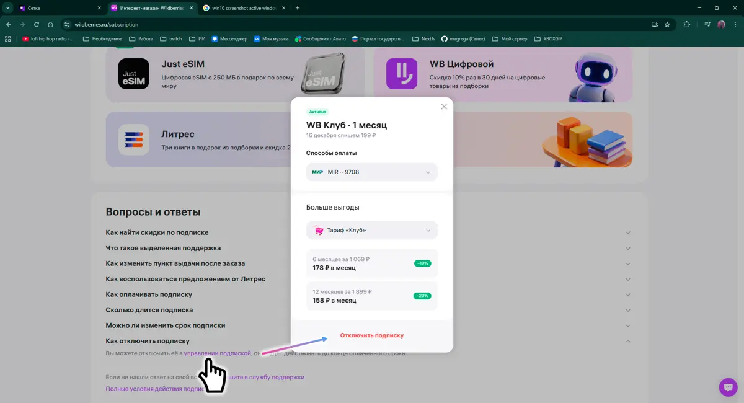Expand the Как оплачивать подписку question
Screen dimensions: 744x403
tap(369, 294)
